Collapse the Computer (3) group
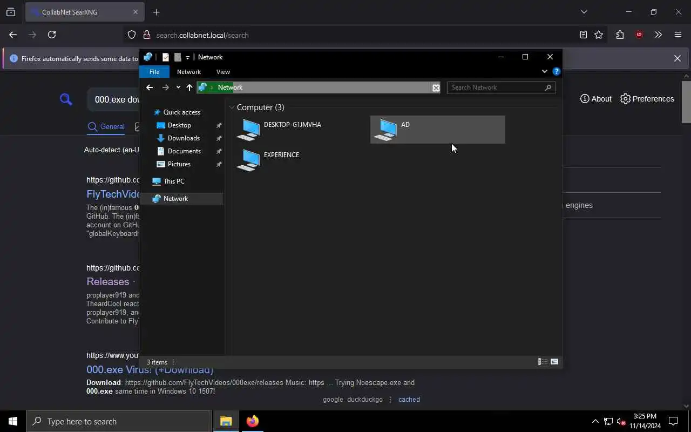Image resolution: width=691 pixels, height=432 pixels. (x=232, y=107)
